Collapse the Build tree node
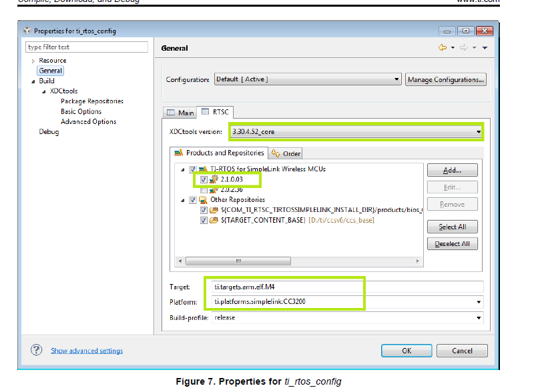This screenshot has width=538, height=390. (33, 81)
